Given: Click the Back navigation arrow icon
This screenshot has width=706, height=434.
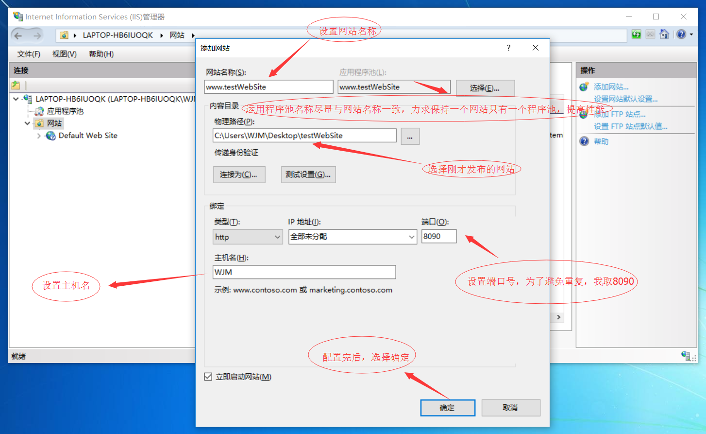Looking at the screenshot, I should [x=18, y=35].
